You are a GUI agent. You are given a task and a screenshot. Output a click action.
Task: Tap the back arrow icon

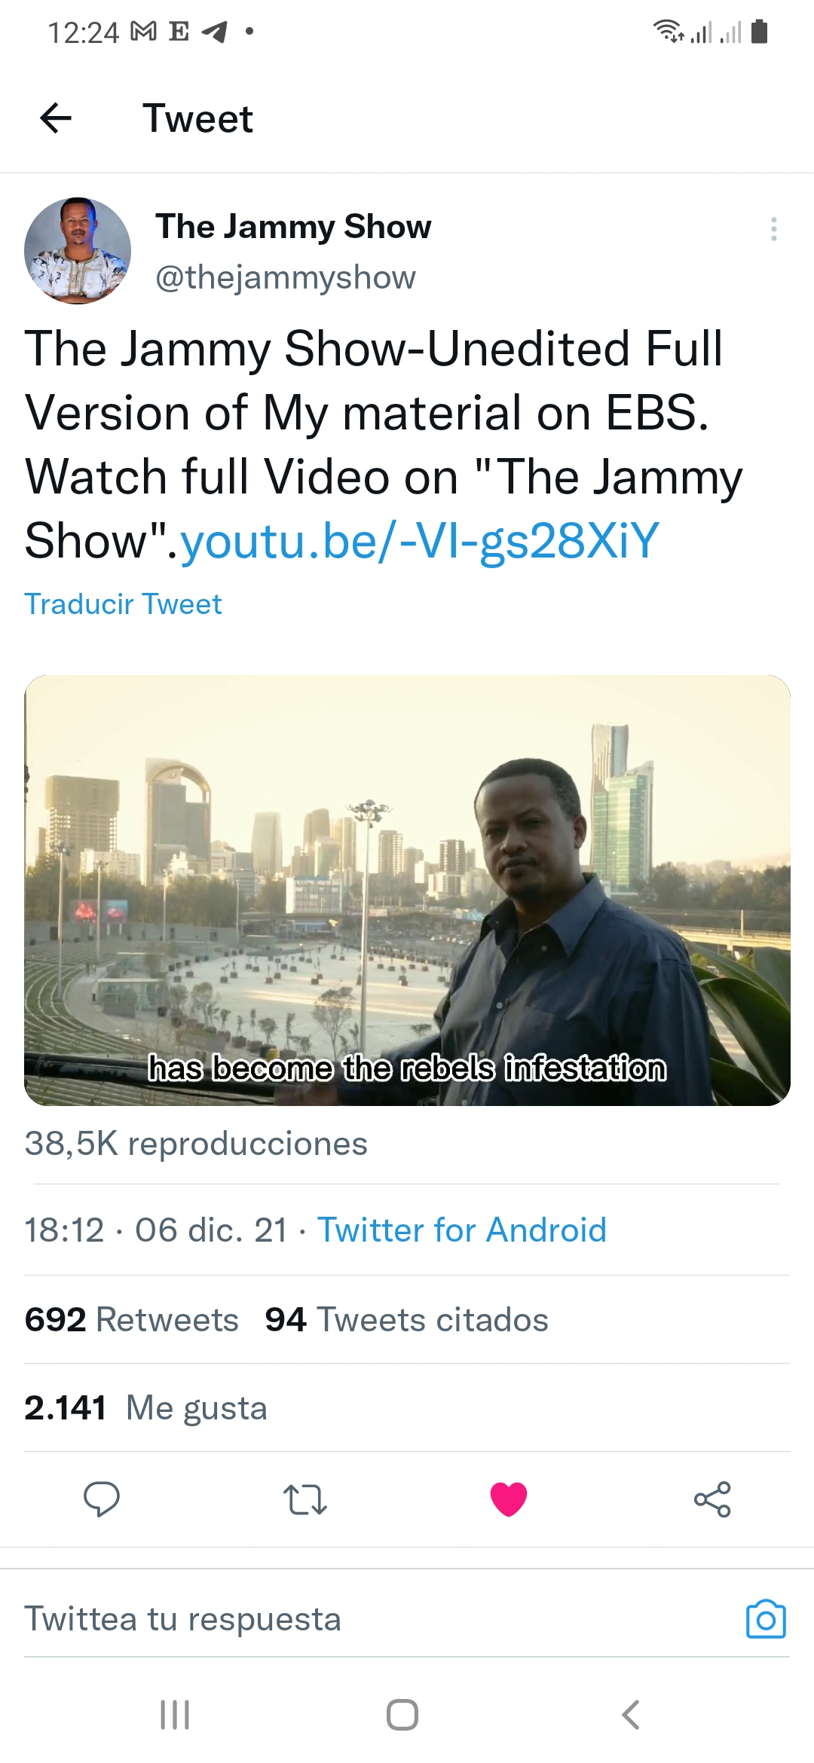coord(56,118)
